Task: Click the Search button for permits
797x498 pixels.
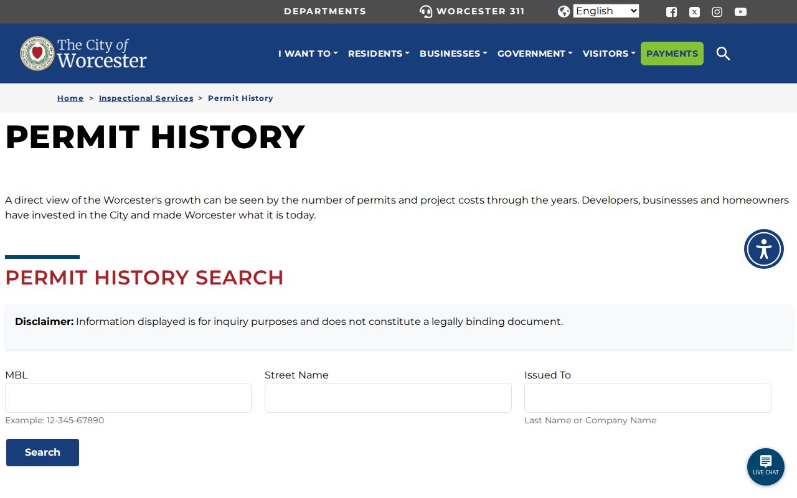Action: click(42, 453)
